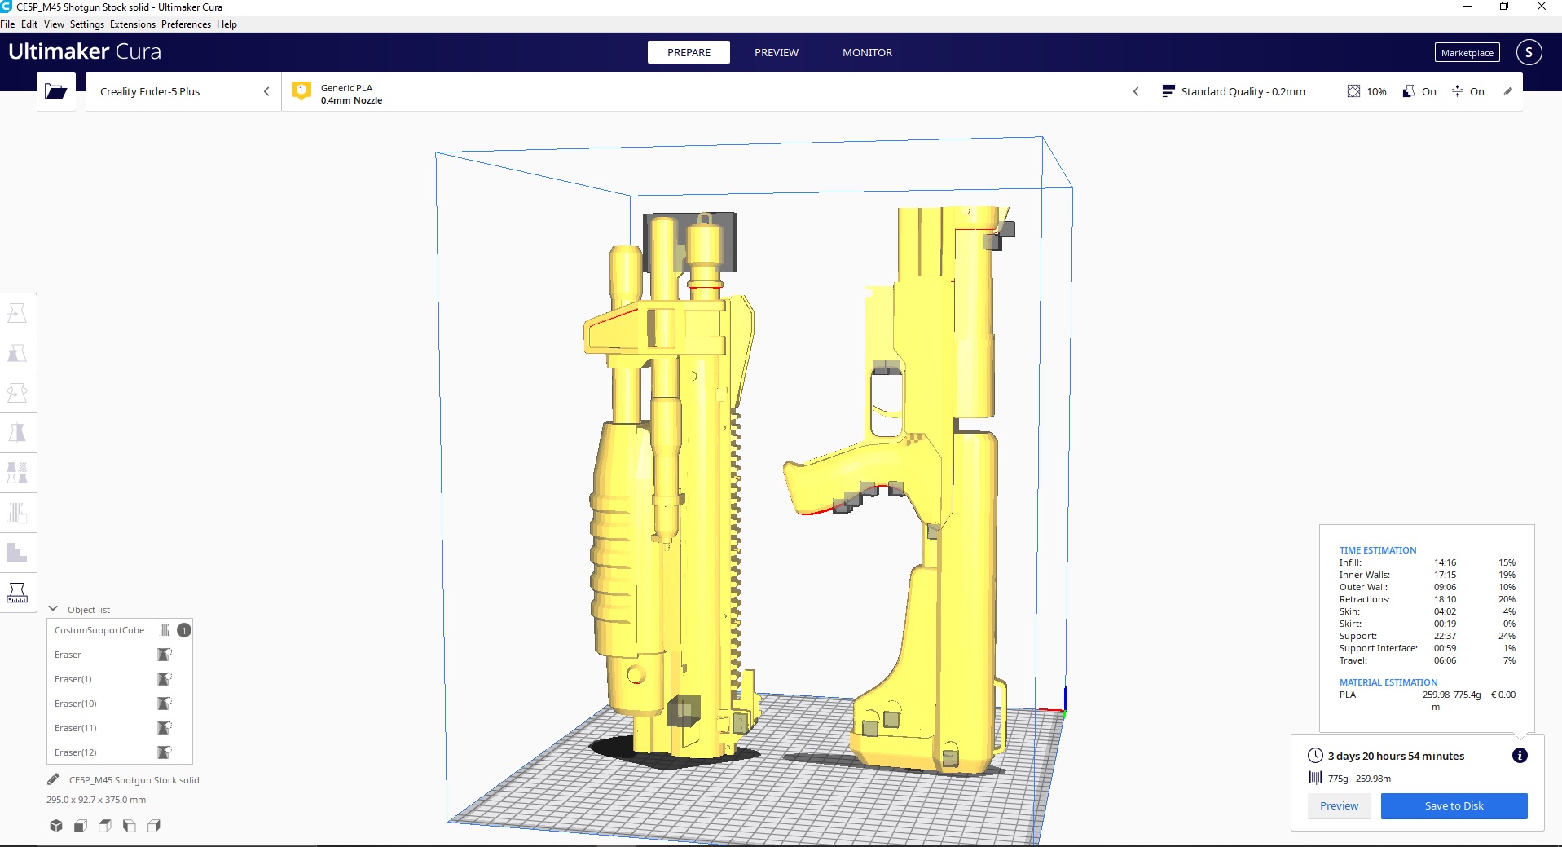Collapse the Object list panel
The height and width of the screenshot is (847, 1562).
coord(54,609)
